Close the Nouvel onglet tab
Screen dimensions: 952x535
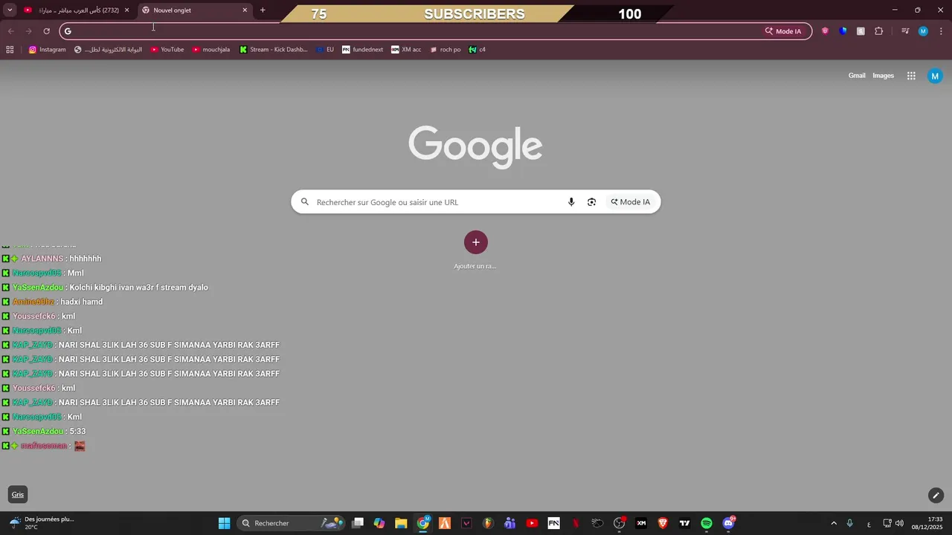click(245, 10)
